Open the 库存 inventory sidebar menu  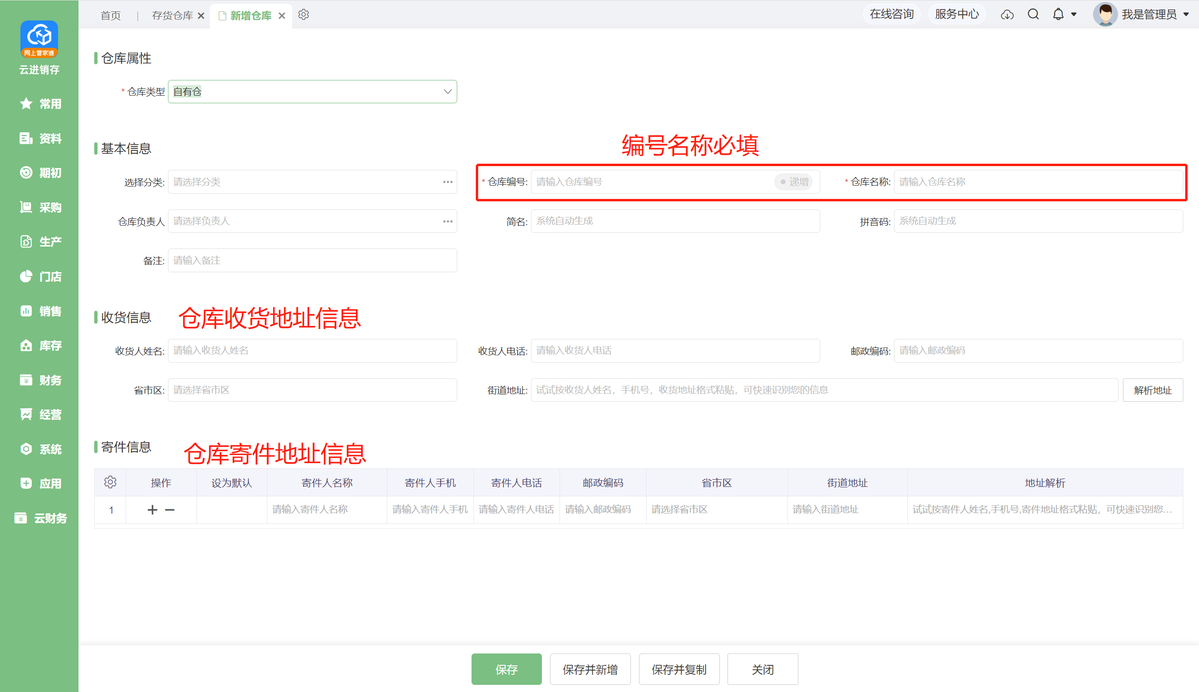coord(40,346)
